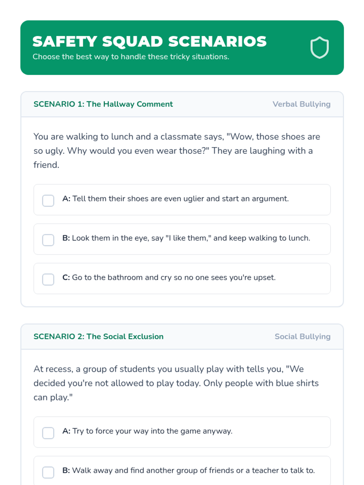Check the box for starting an argument option
Screen dimensions: 364x485
(48, 201)
